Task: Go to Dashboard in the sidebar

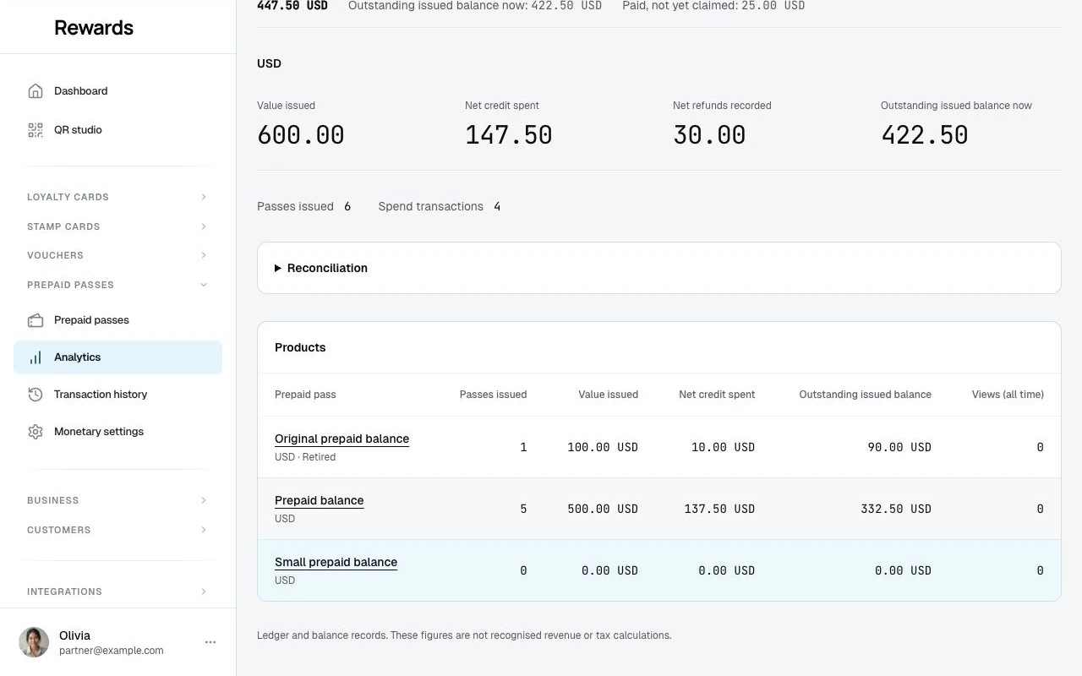Action: click(117, 91)
